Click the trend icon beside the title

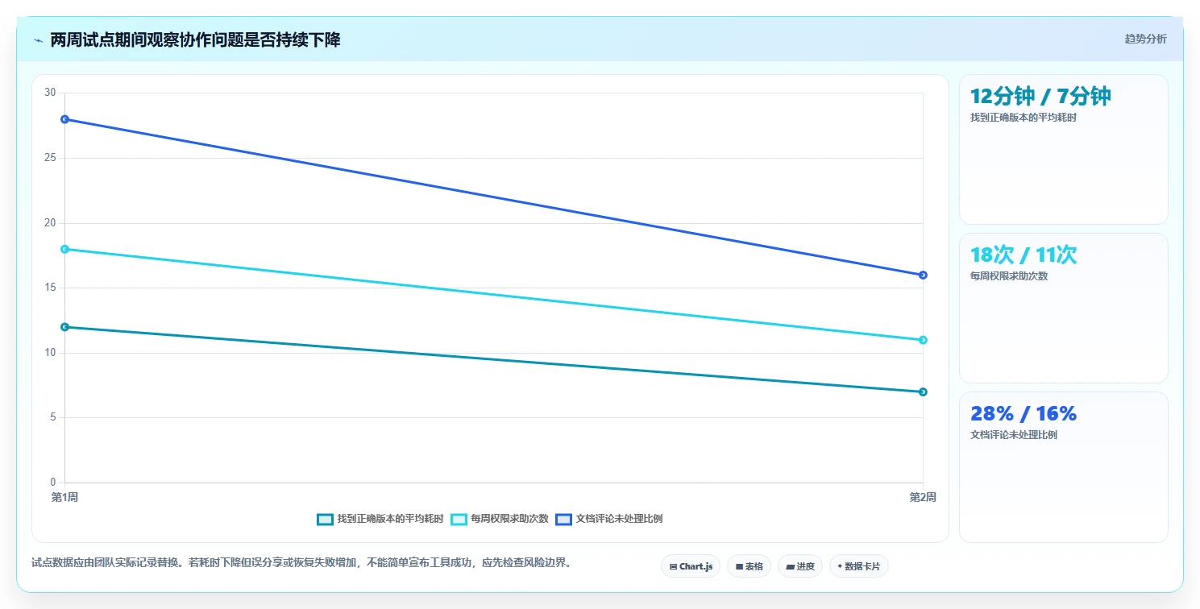[x=38, y=40]
